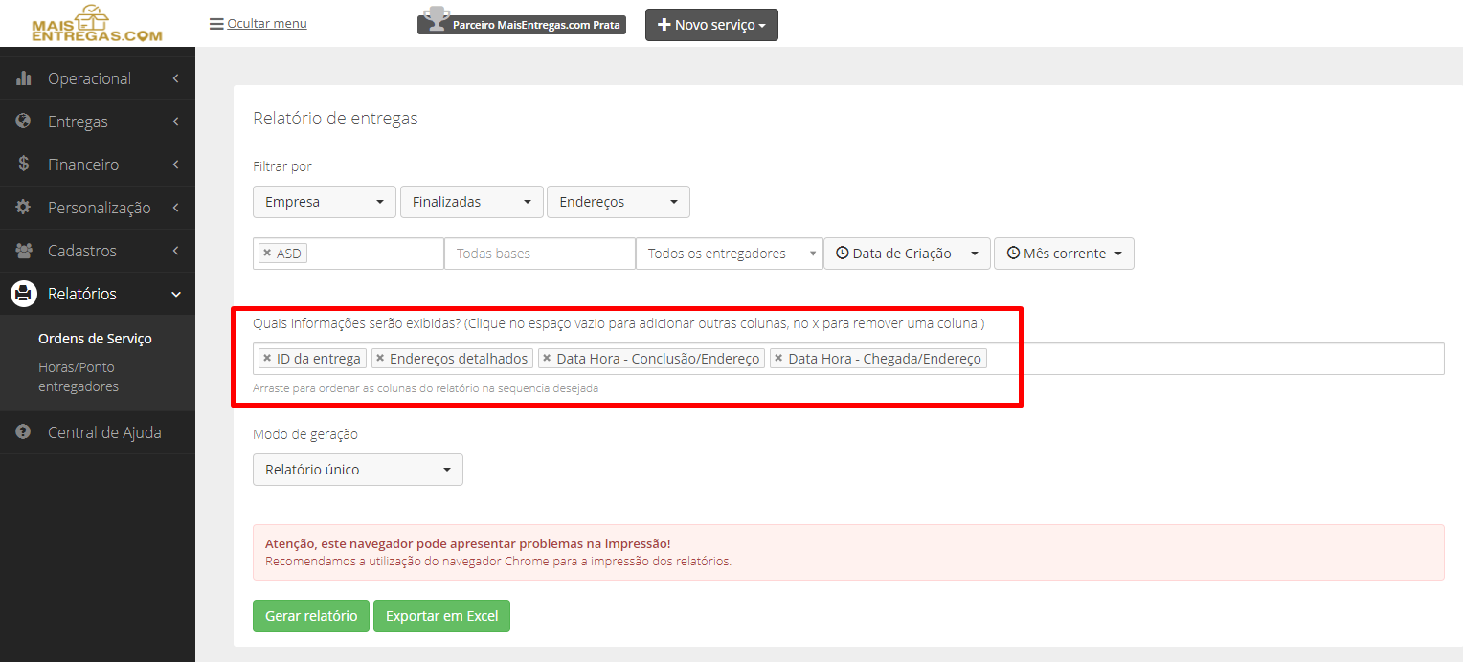Click the Todas bases input field
Image resolution: width=1463 pixels, height=662 pixels.
(x=540, y=254)
